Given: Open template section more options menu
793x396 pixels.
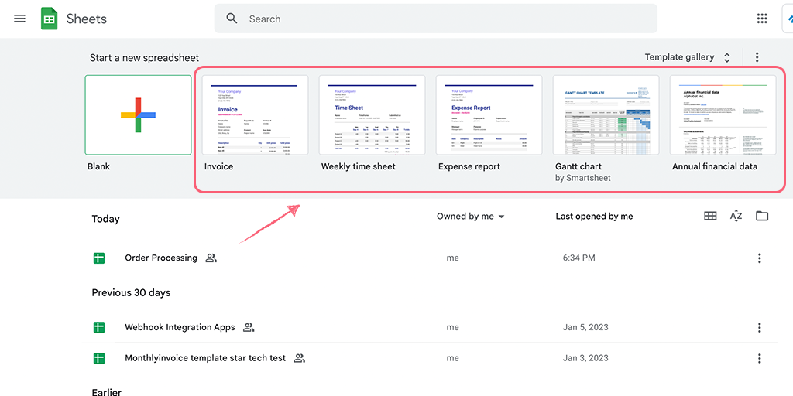Looking at the screenshot, I should pos(757,57).
